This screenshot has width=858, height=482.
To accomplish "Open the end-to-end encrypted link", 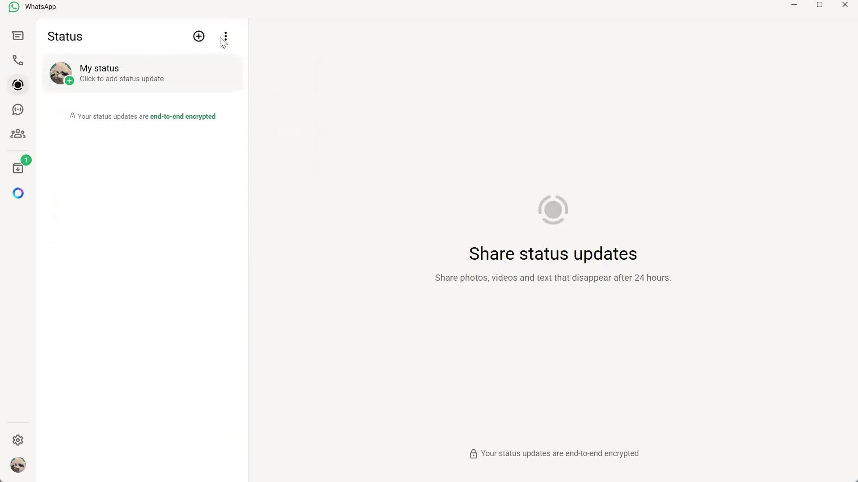I will coord(182,116).
